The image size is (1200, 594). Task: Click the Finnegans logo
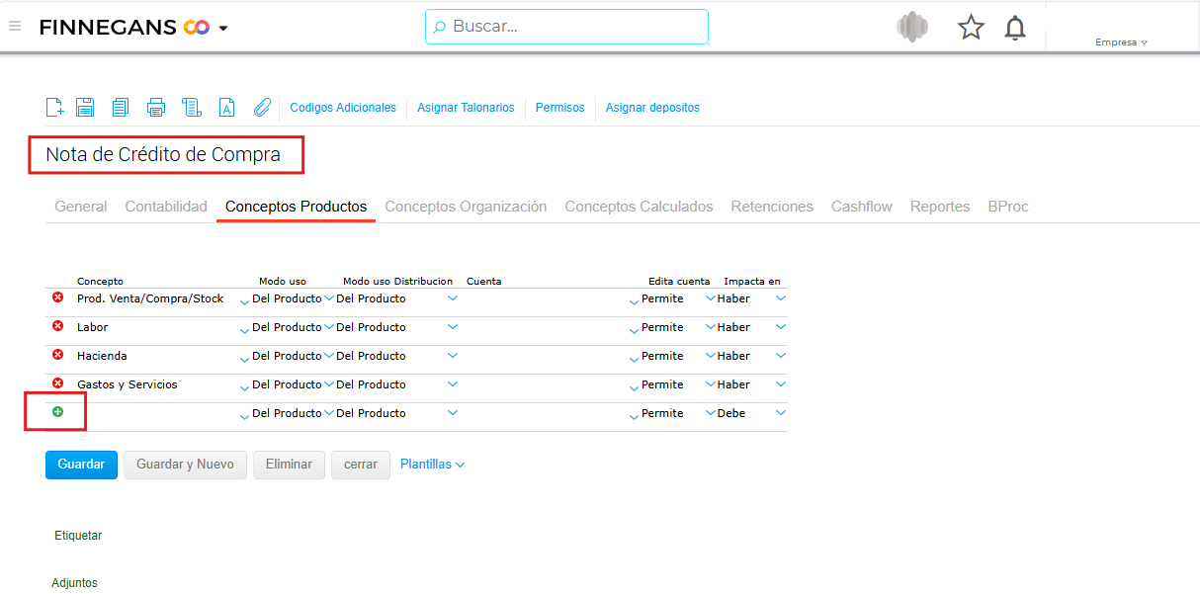[x=124, y=28]
